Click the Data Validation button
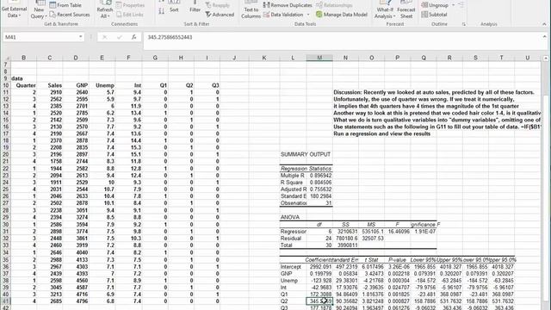Image resolution: width=551 pixels, height=310 pixels. tap(283, 15)
